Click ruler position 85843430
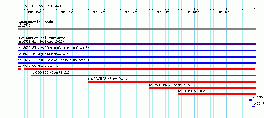The height and width of the screenshot is (118, 264). point(130,12)
